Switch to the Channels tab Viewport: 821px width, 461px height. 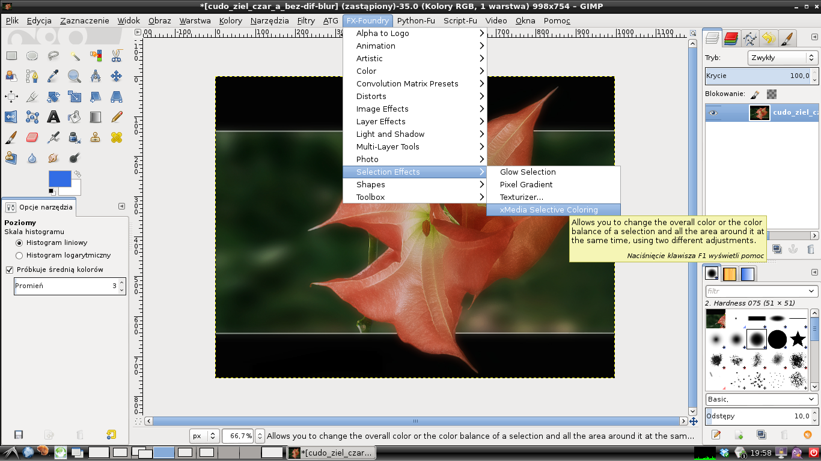pos(731,39)
